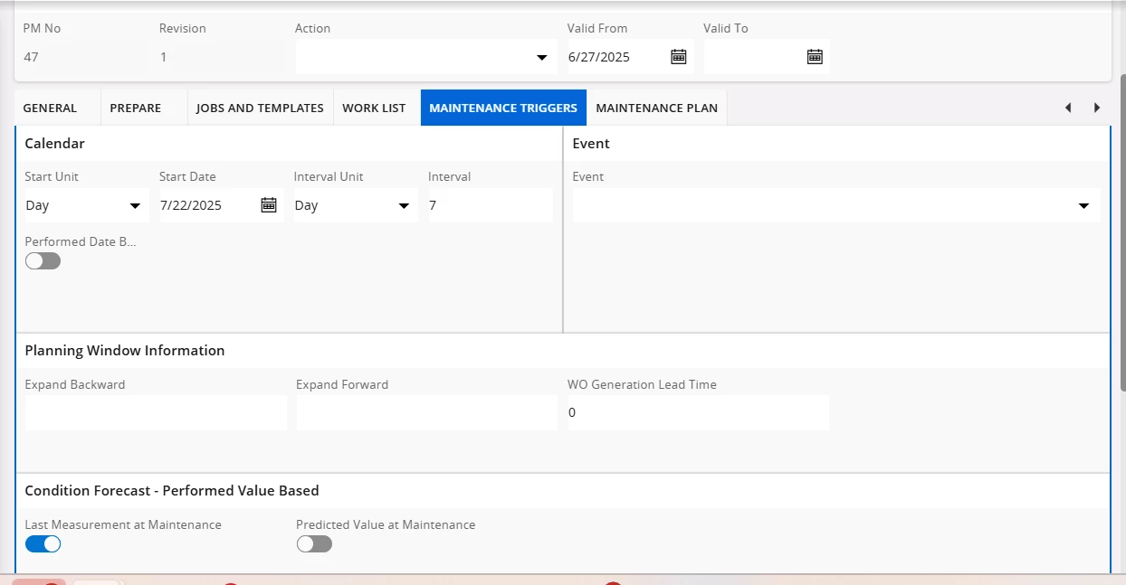This screenshot has height=585, width=1126.
Task: Toggle Performed Date Based switch
Action: point(43,261)
